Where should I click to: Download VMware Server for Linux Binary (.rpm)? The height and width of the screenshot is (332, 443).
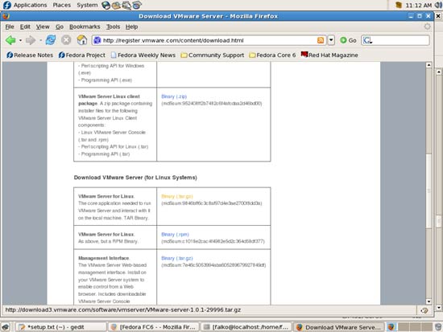coord(175,235)
